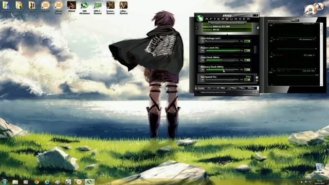Click the taskbar clock

320,182
